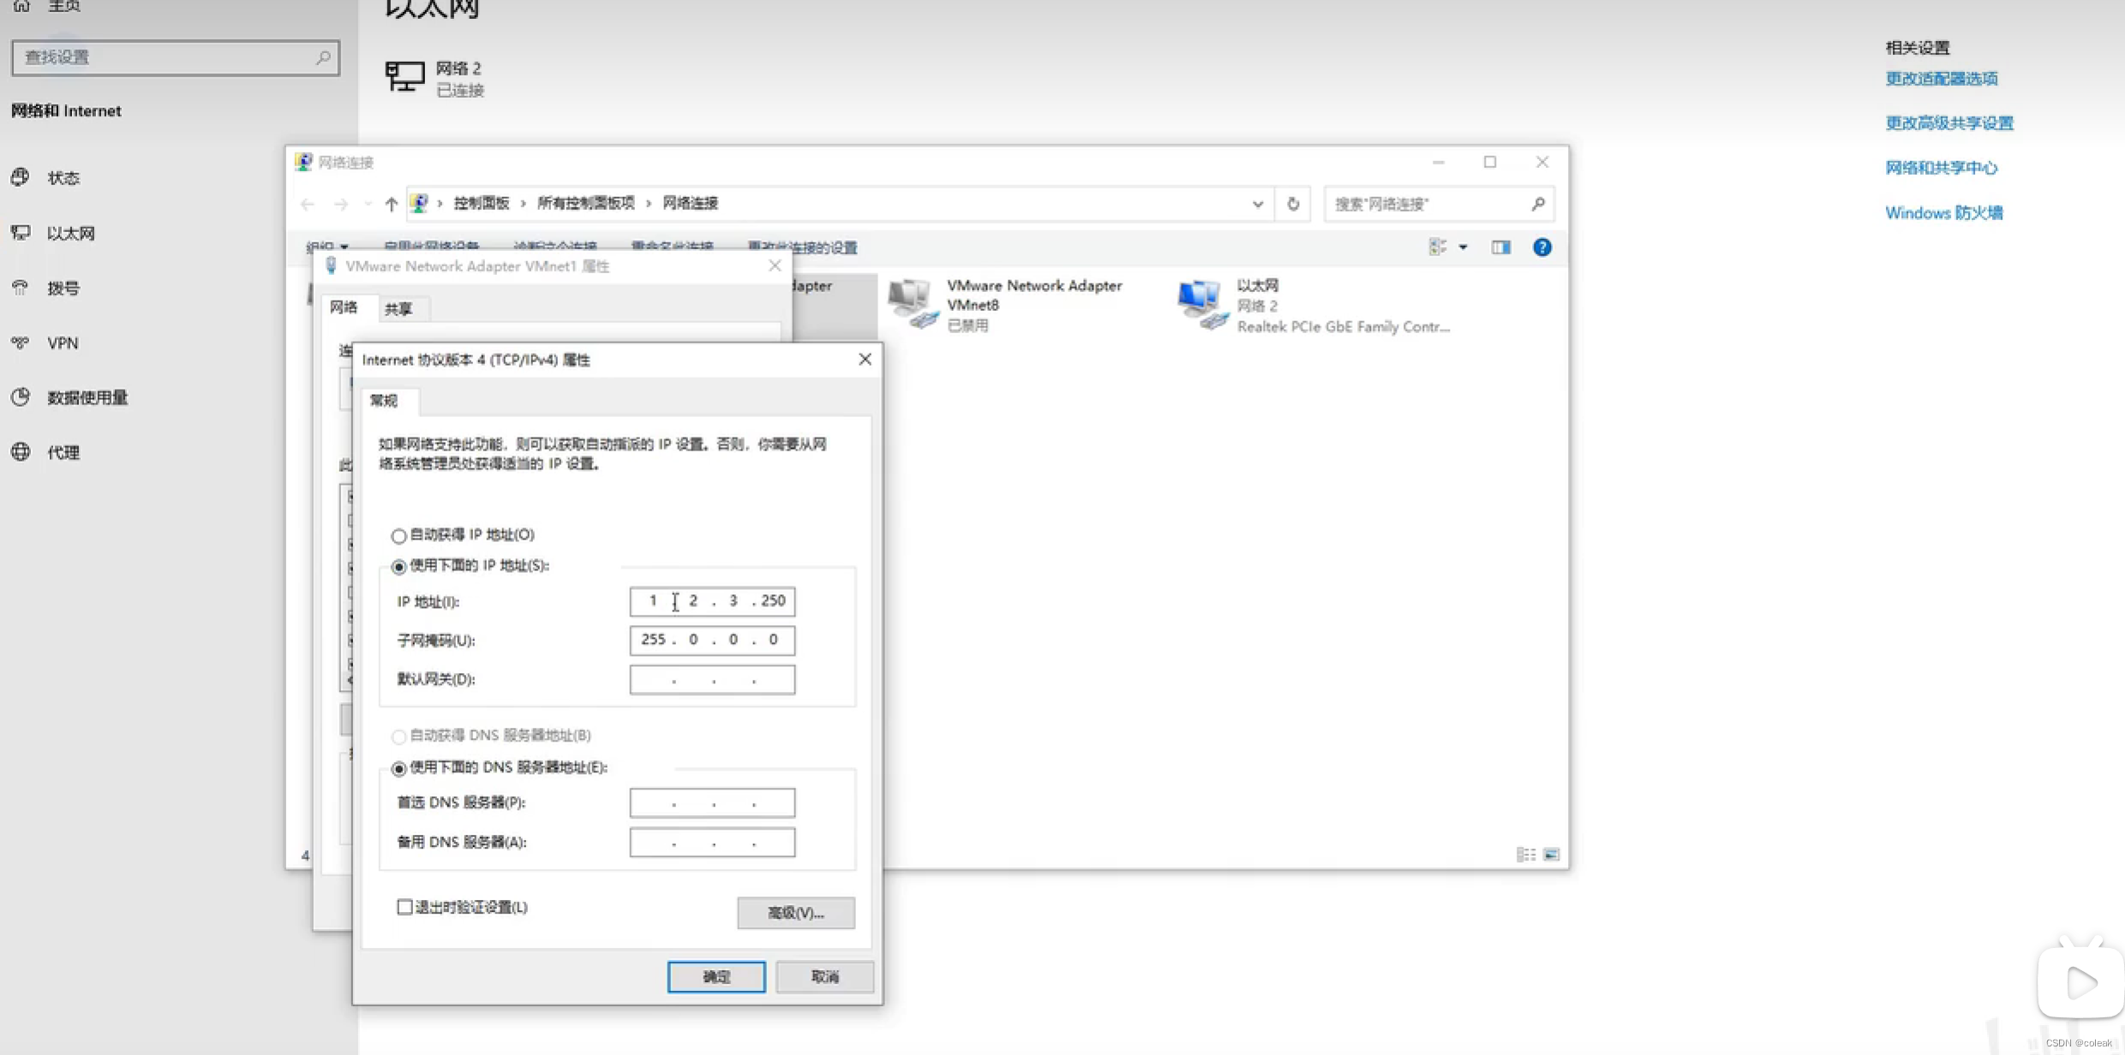The width and height of the screenshot is (2125, 1055).
Task: Toggle the preview pane icon
Action: [1500, 247]
